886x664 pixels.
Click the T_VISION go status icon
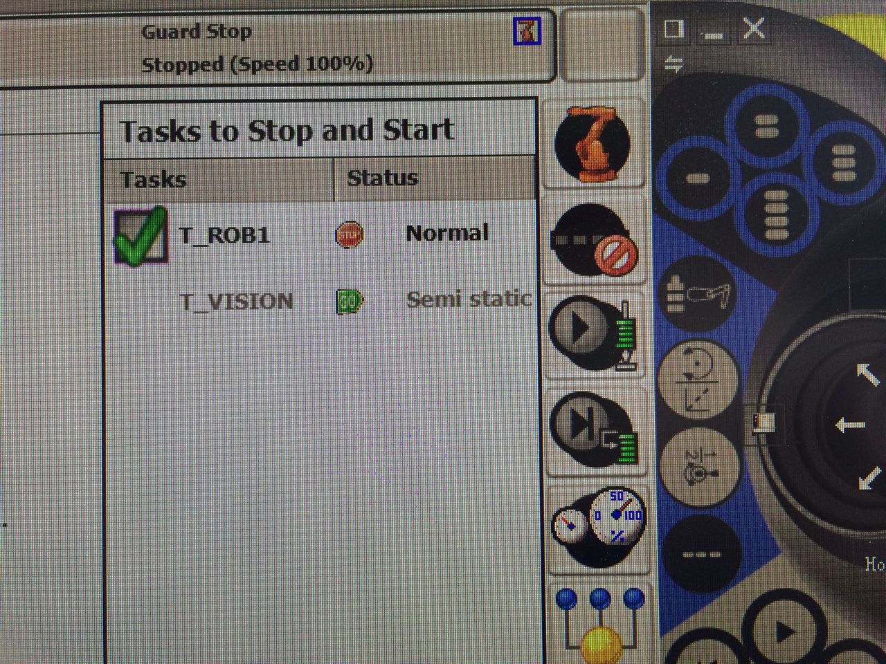pos(350,301)
